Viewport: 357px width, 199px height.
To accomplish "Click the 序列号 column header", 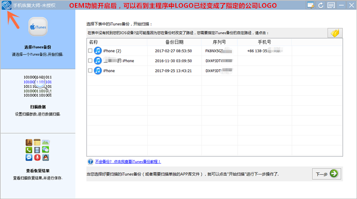I will coord(219,42).
